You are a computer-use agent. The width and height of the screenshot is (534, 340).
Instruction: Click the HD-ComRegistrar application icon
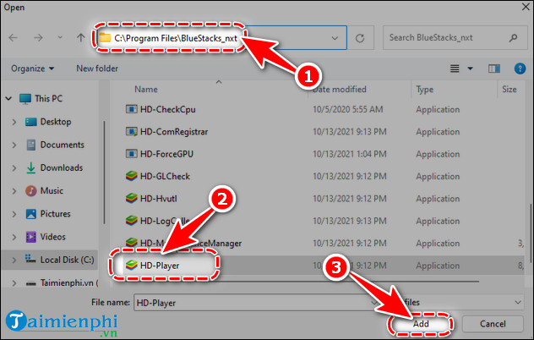click(132, 131)
